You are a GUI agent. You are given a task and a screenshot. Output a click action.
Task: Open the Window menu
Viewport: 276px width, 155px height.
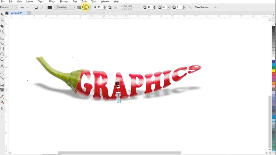click(x=105, y=2)
